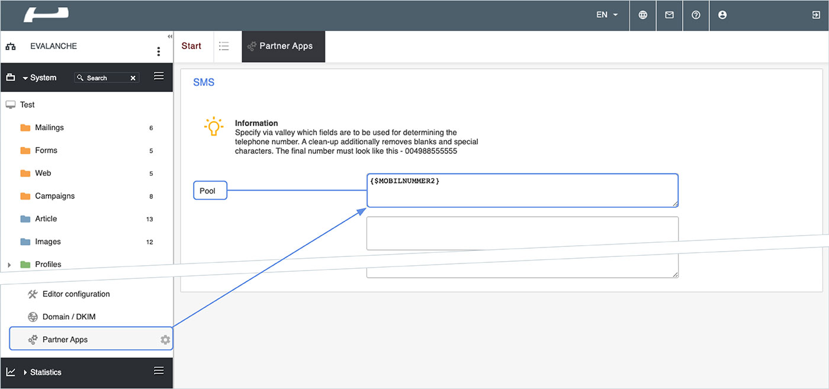This screenshot has height=389, width=829.
Task: Open the Mailings folder
Action: [49, 128]
